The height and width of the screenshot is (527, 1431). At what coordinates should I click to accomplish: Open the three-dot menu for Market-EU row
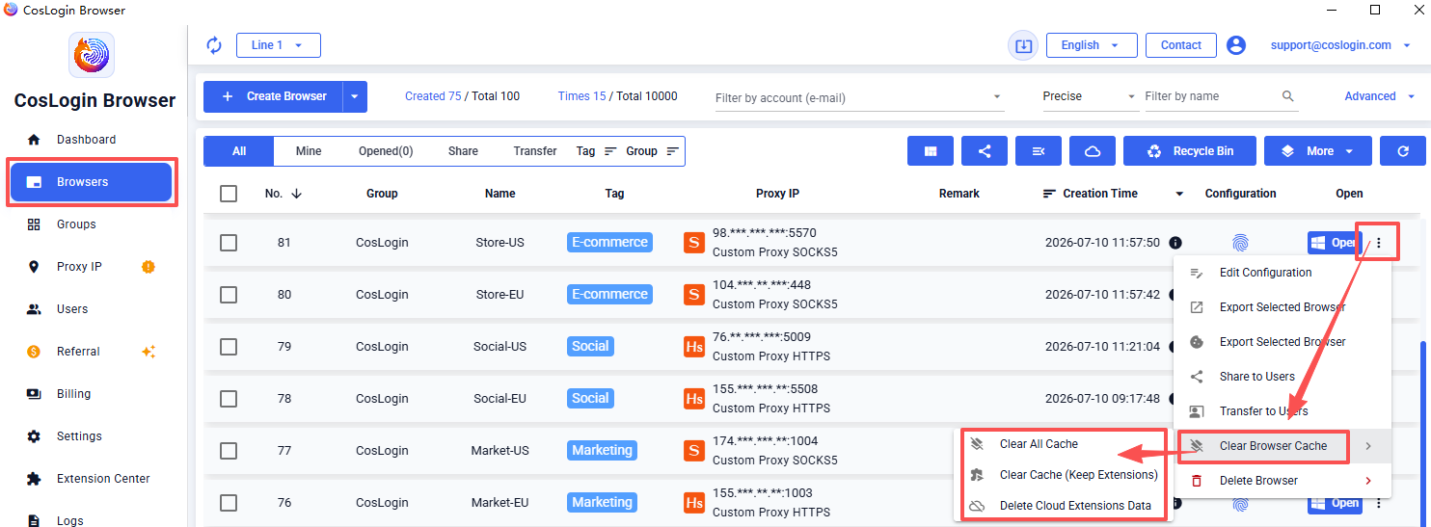coord(1379,503)
